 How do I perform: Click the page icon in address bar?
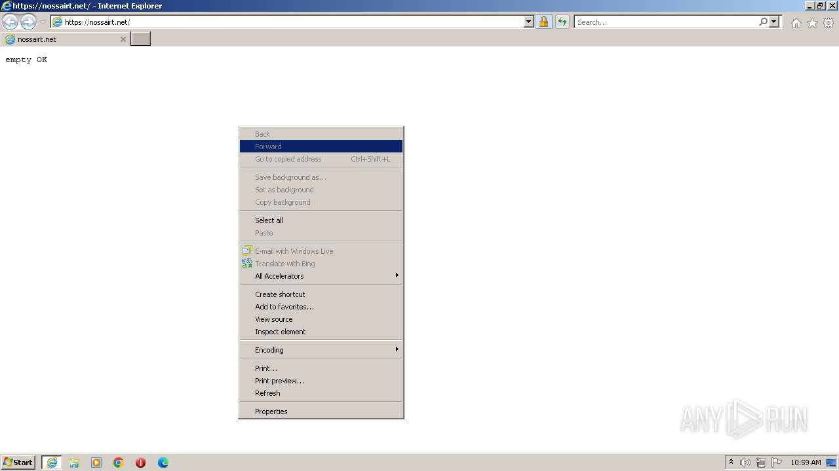coord(57,22)
